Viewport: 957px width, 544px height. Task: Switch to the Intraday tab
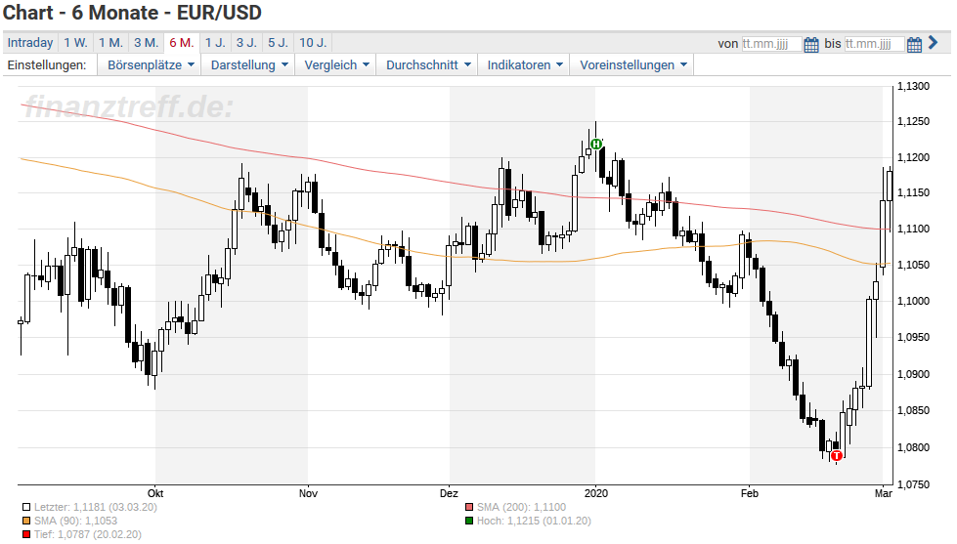[30, 43]
